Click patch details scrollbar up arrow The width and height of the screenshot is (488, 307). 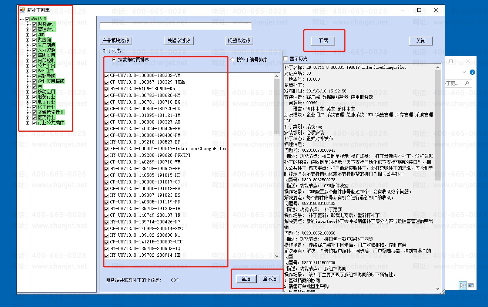tap(438, 67)
